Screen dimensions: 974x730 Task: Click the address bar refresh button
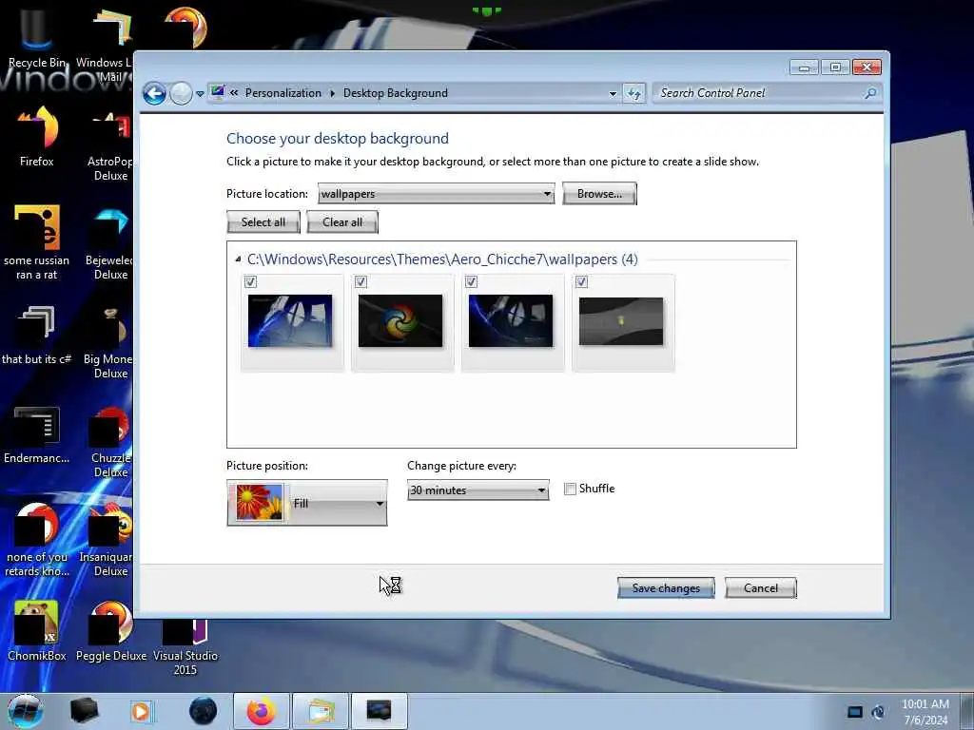pos(633,94)
